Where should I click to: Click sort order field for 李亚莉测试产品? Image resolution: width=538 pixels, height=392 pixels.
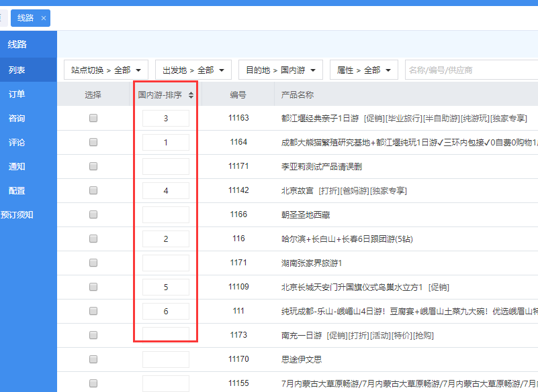tap(165, 166)
